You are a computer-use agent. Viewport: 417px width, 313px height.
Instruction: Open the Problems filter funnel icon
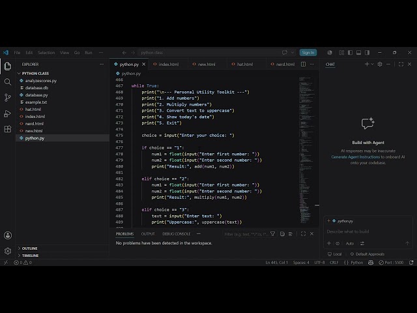click(272, 234)
